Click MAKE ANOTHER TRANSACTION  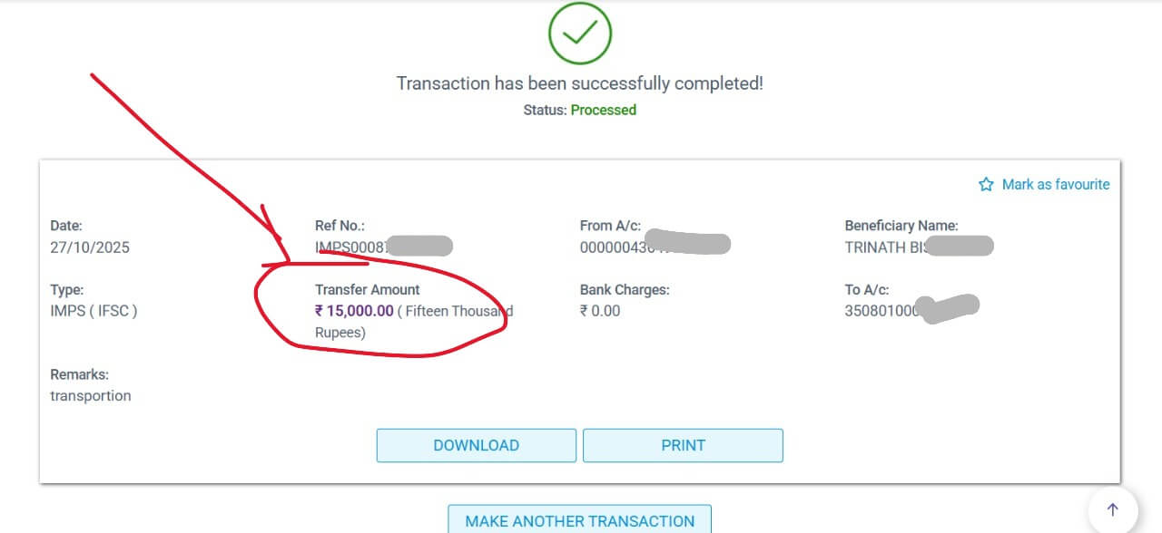coord(580,520)
